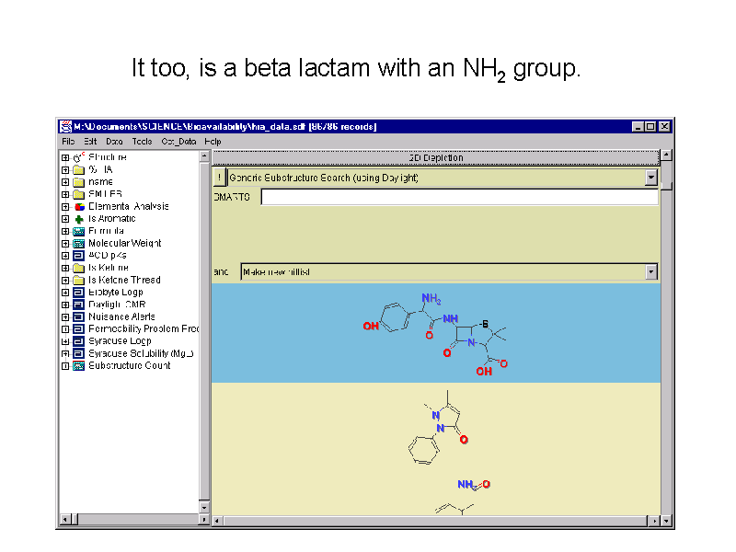This screenshot has width=736, height=552.
Task: Click the Formula field icon
Action: point(79,231)
